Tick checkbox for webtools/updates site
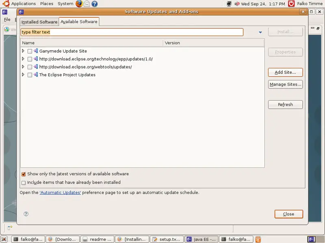This screenshot has width=325, height=243. pos(30,67)
